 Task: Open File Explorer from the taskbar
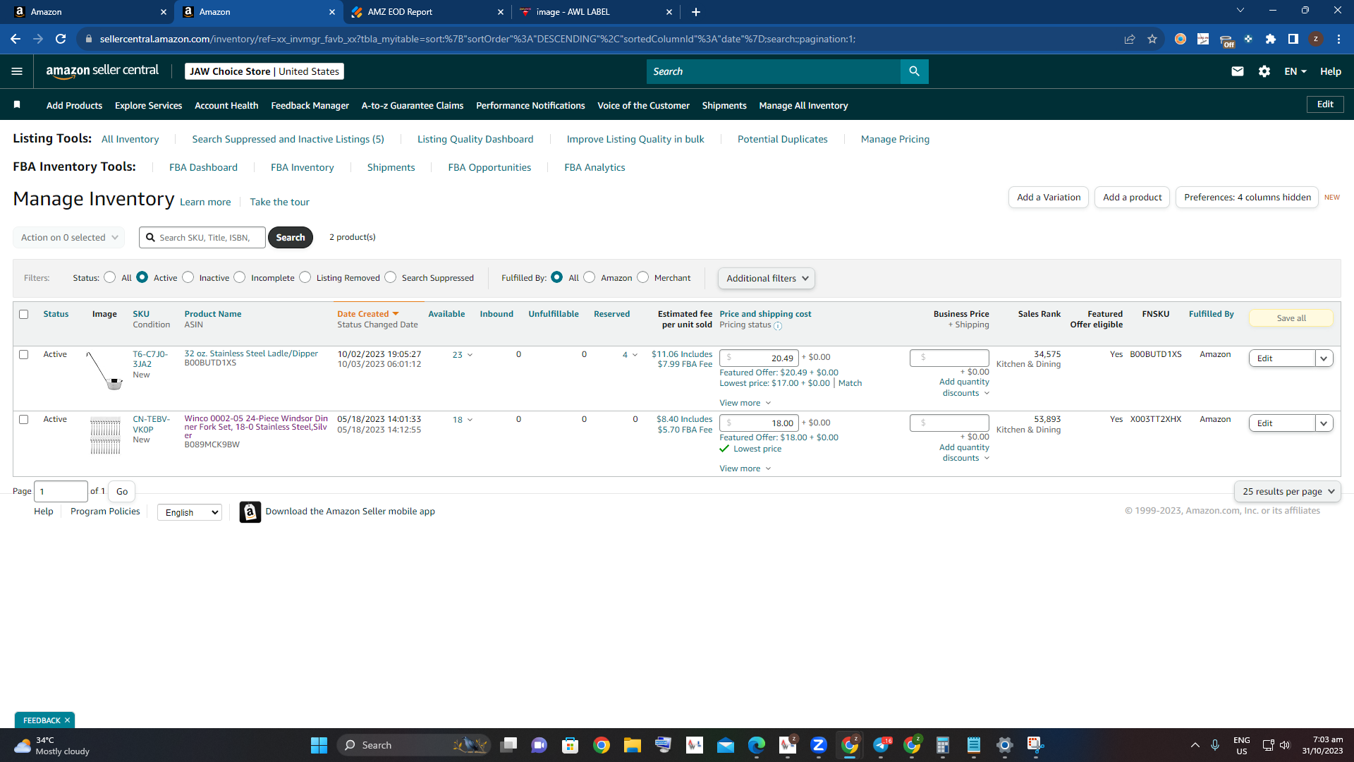[632, 745]
